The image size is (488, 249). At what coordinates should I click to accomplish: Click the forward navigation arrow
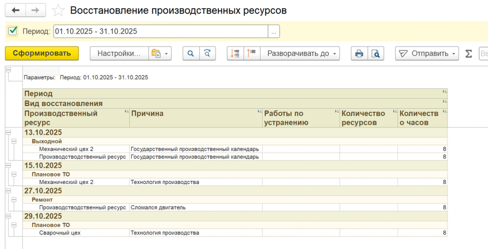tap(35, 10)
